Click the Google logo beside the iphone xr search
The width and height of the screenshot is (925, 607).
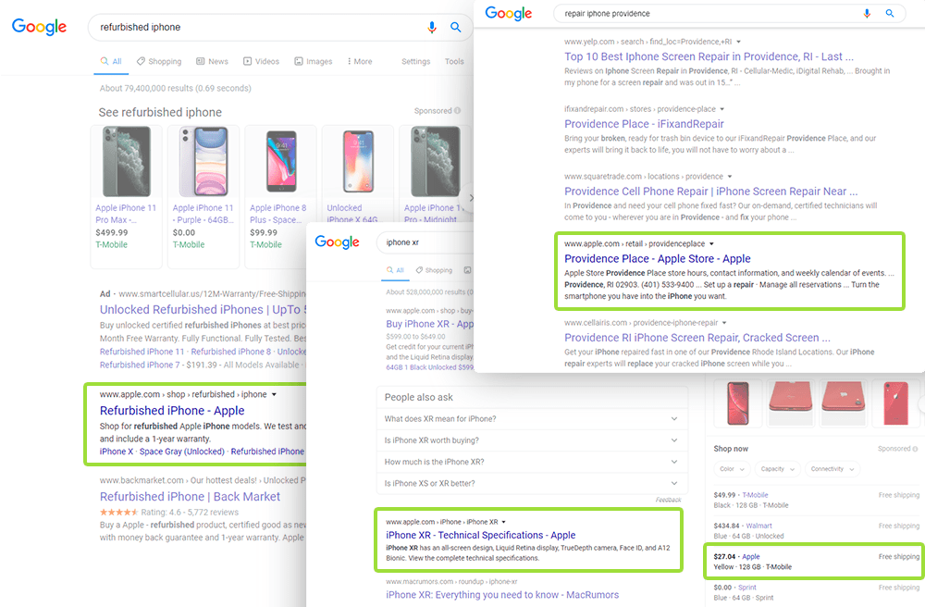point(337,242)
